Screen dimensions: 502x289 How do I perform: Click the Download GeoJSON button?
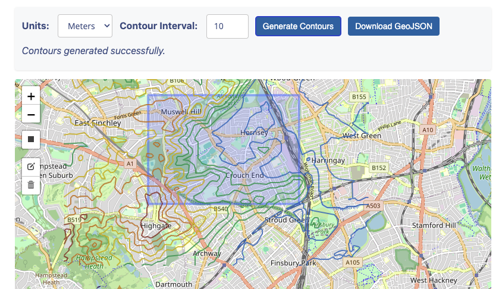pyautogui.click(x=394, y=26)
